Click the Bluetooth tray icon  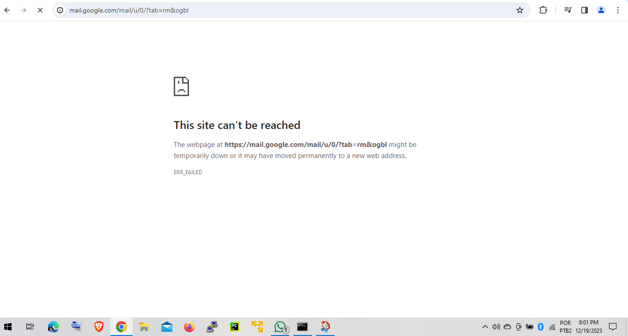point(541,327)
